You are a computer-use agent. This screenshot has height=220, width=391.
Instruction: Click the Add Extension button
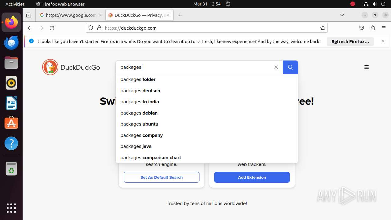click(252, 177)
